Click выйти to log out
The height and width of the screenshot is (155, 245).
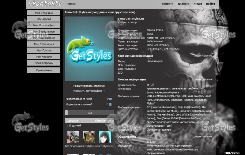click(x=210, y=4)
